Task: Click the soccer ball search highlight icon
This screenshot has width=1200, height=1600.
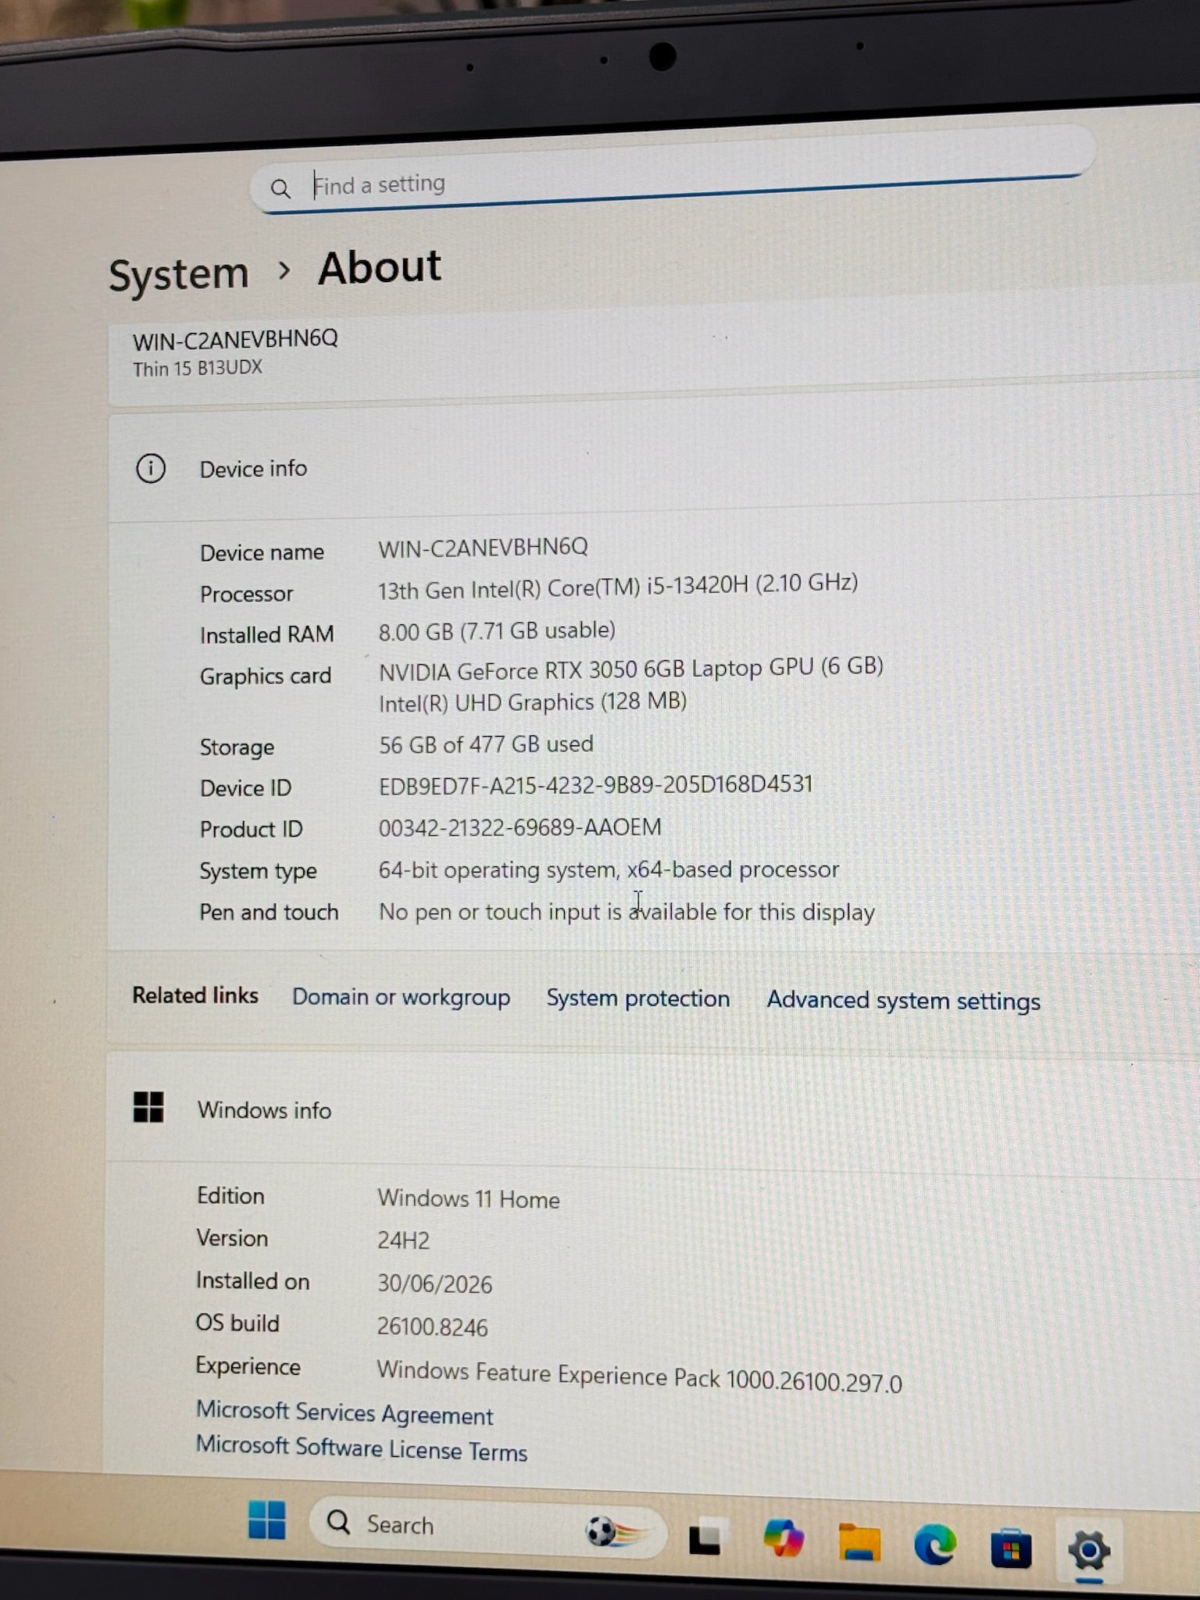Action: point(616,1531)
